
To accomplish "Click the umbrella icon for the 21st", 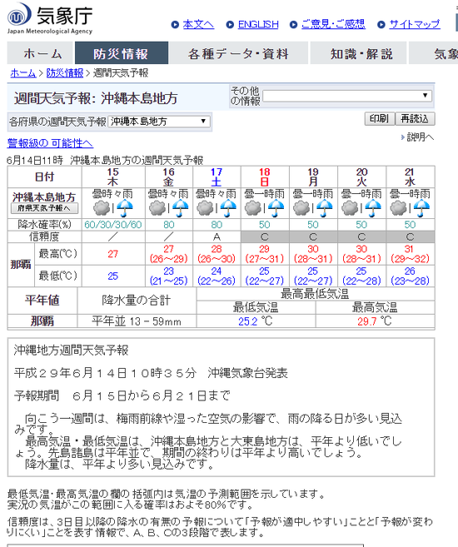I will click(421, 209).
